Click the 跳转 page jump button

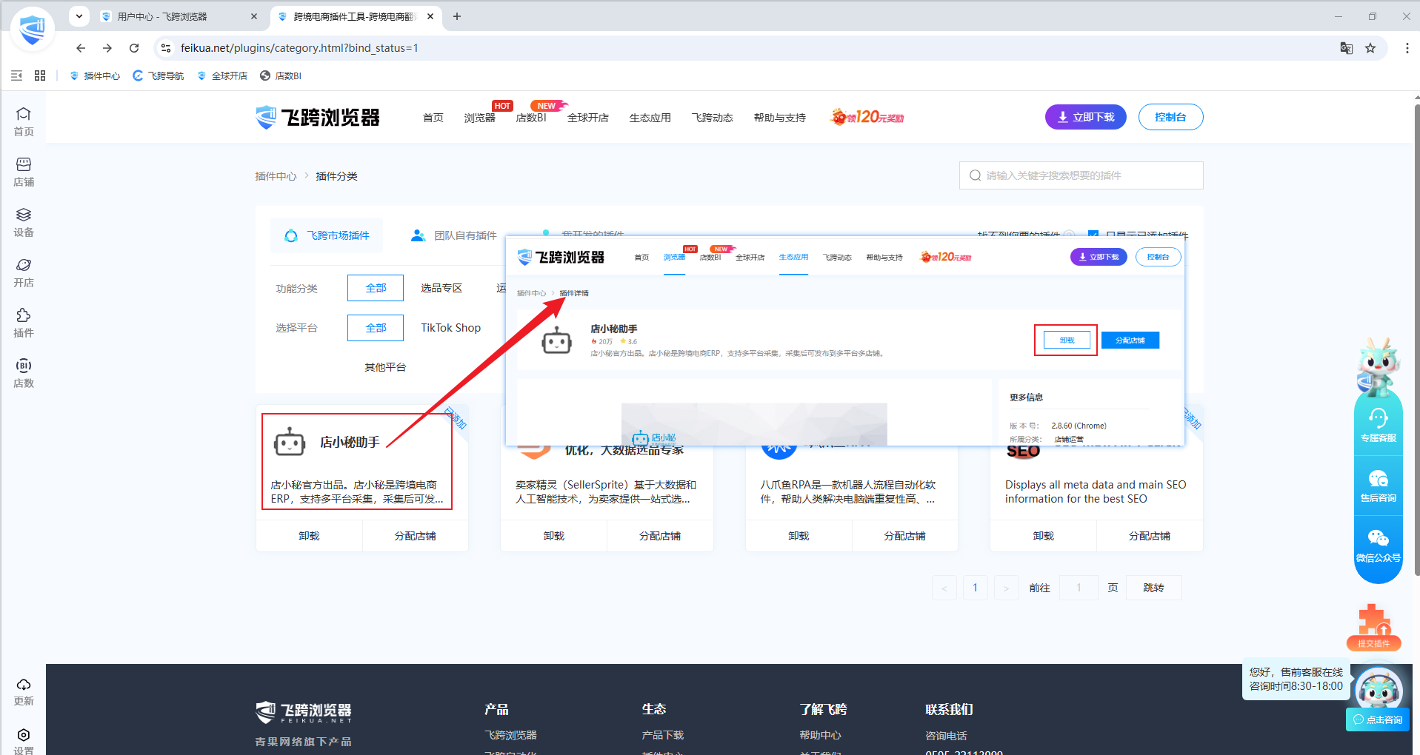[x=1153, y=588]
